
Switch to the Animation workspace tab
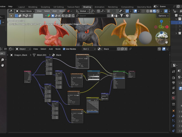pyautogui.click(x=99, y=7)
